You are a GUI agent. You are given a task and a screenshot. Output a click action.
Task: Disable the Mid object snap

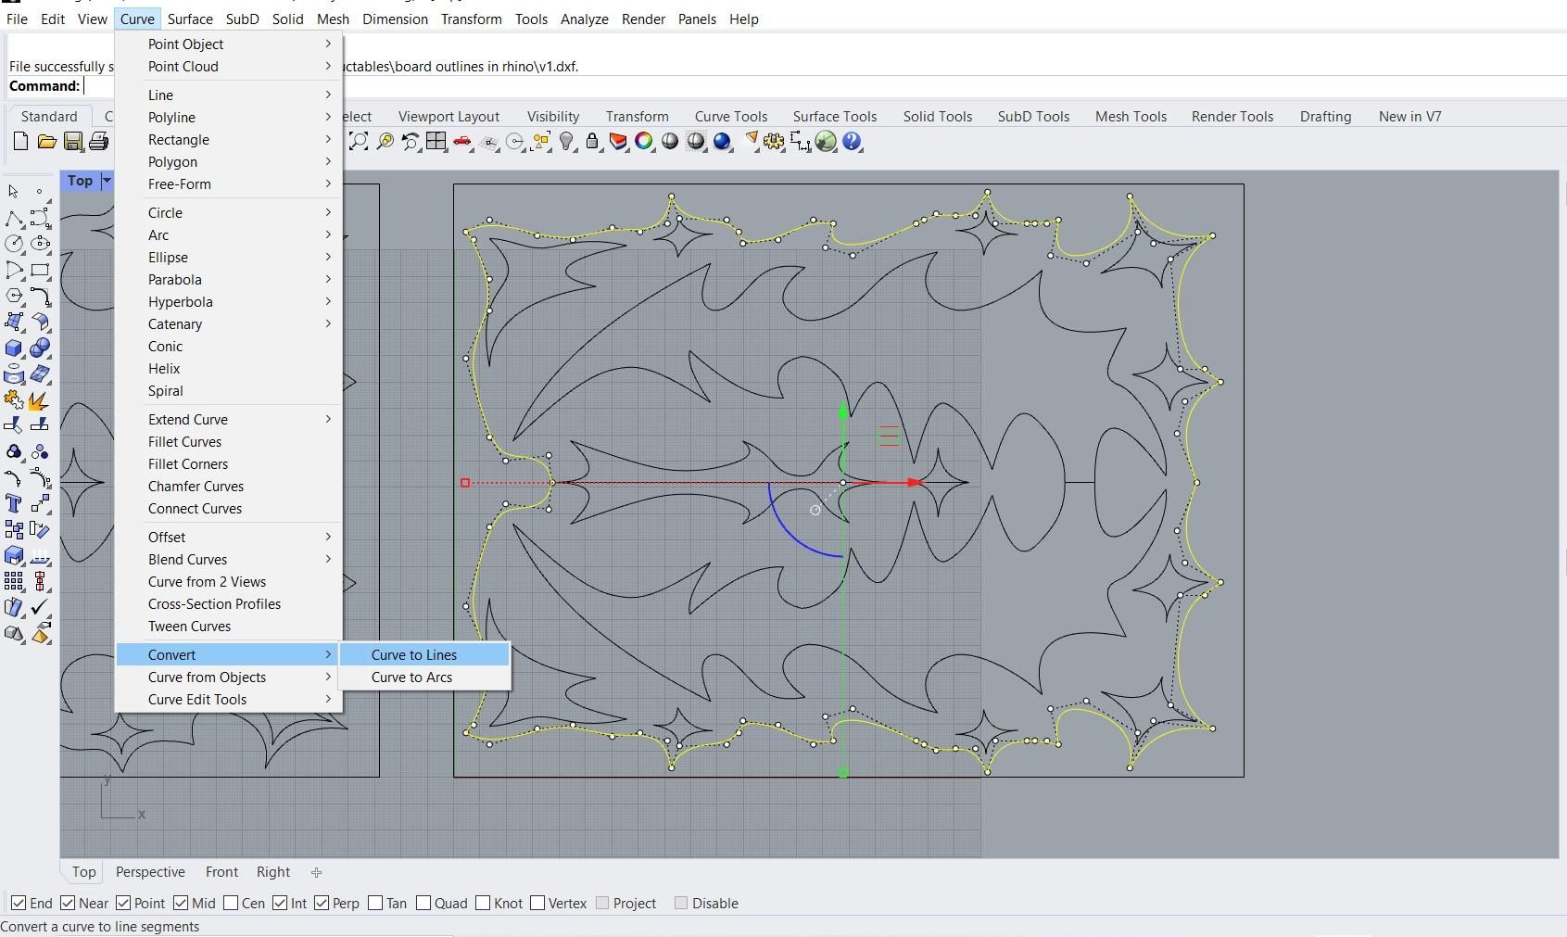(x=181, y=903)
